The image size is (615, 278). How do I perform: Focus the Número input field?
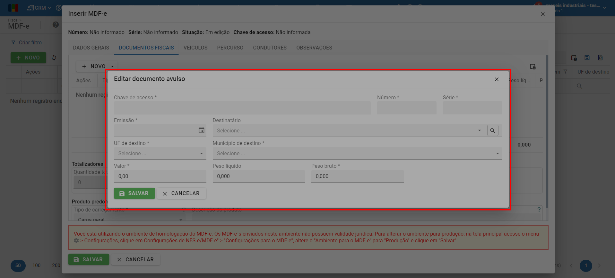407,108
